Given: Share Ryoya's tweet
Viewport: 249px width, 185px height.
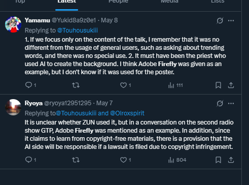Looking at the screenshot, I should coord(231,160).
